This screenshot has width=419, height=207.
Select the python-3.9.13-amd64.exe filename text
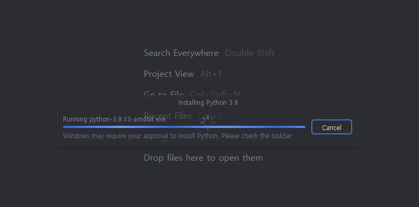pos(128,119)
